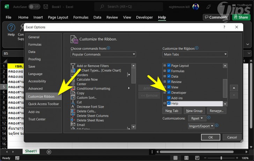Click the Custom Sort command icon
Viewport: 254px width, 161px height.
(73, 98)
